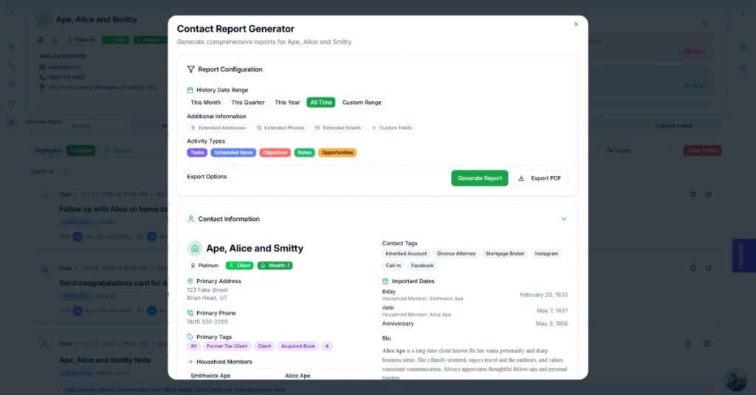Enable the Extended Addresses option
756x395 pixels.
pos(219,127)
